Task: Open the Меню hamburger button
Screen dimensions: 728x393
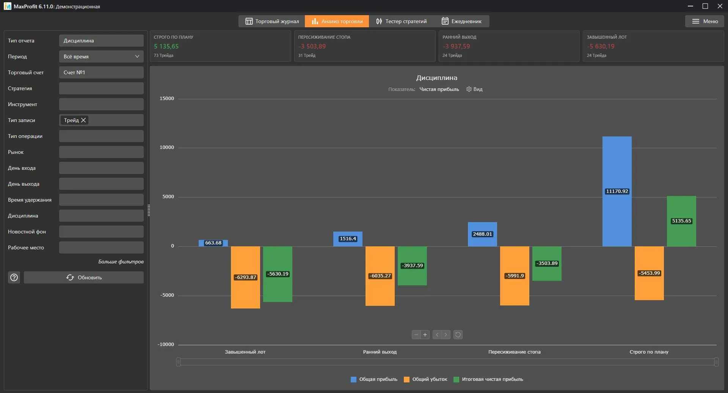Action: 704,21
